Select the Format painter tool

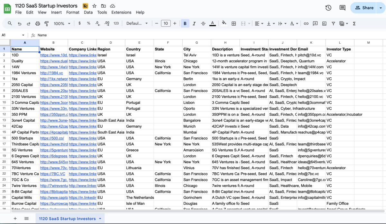47,23
